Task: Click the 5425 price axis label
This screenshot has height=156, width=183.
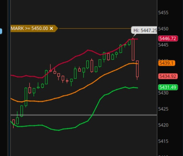Action: pyautogui.click(x=163, y=109)
